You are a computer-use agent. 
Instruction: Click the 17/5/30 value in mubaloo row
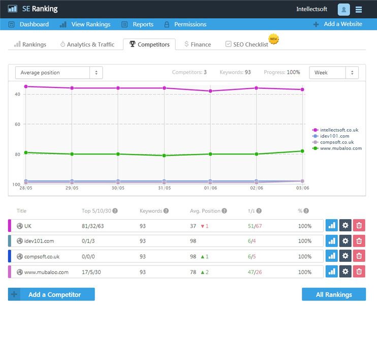(91, 273)
